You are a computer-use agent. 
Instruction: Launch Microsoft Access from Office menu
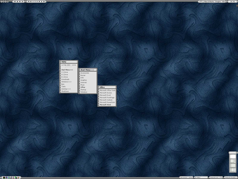click(x=107, y=93)
